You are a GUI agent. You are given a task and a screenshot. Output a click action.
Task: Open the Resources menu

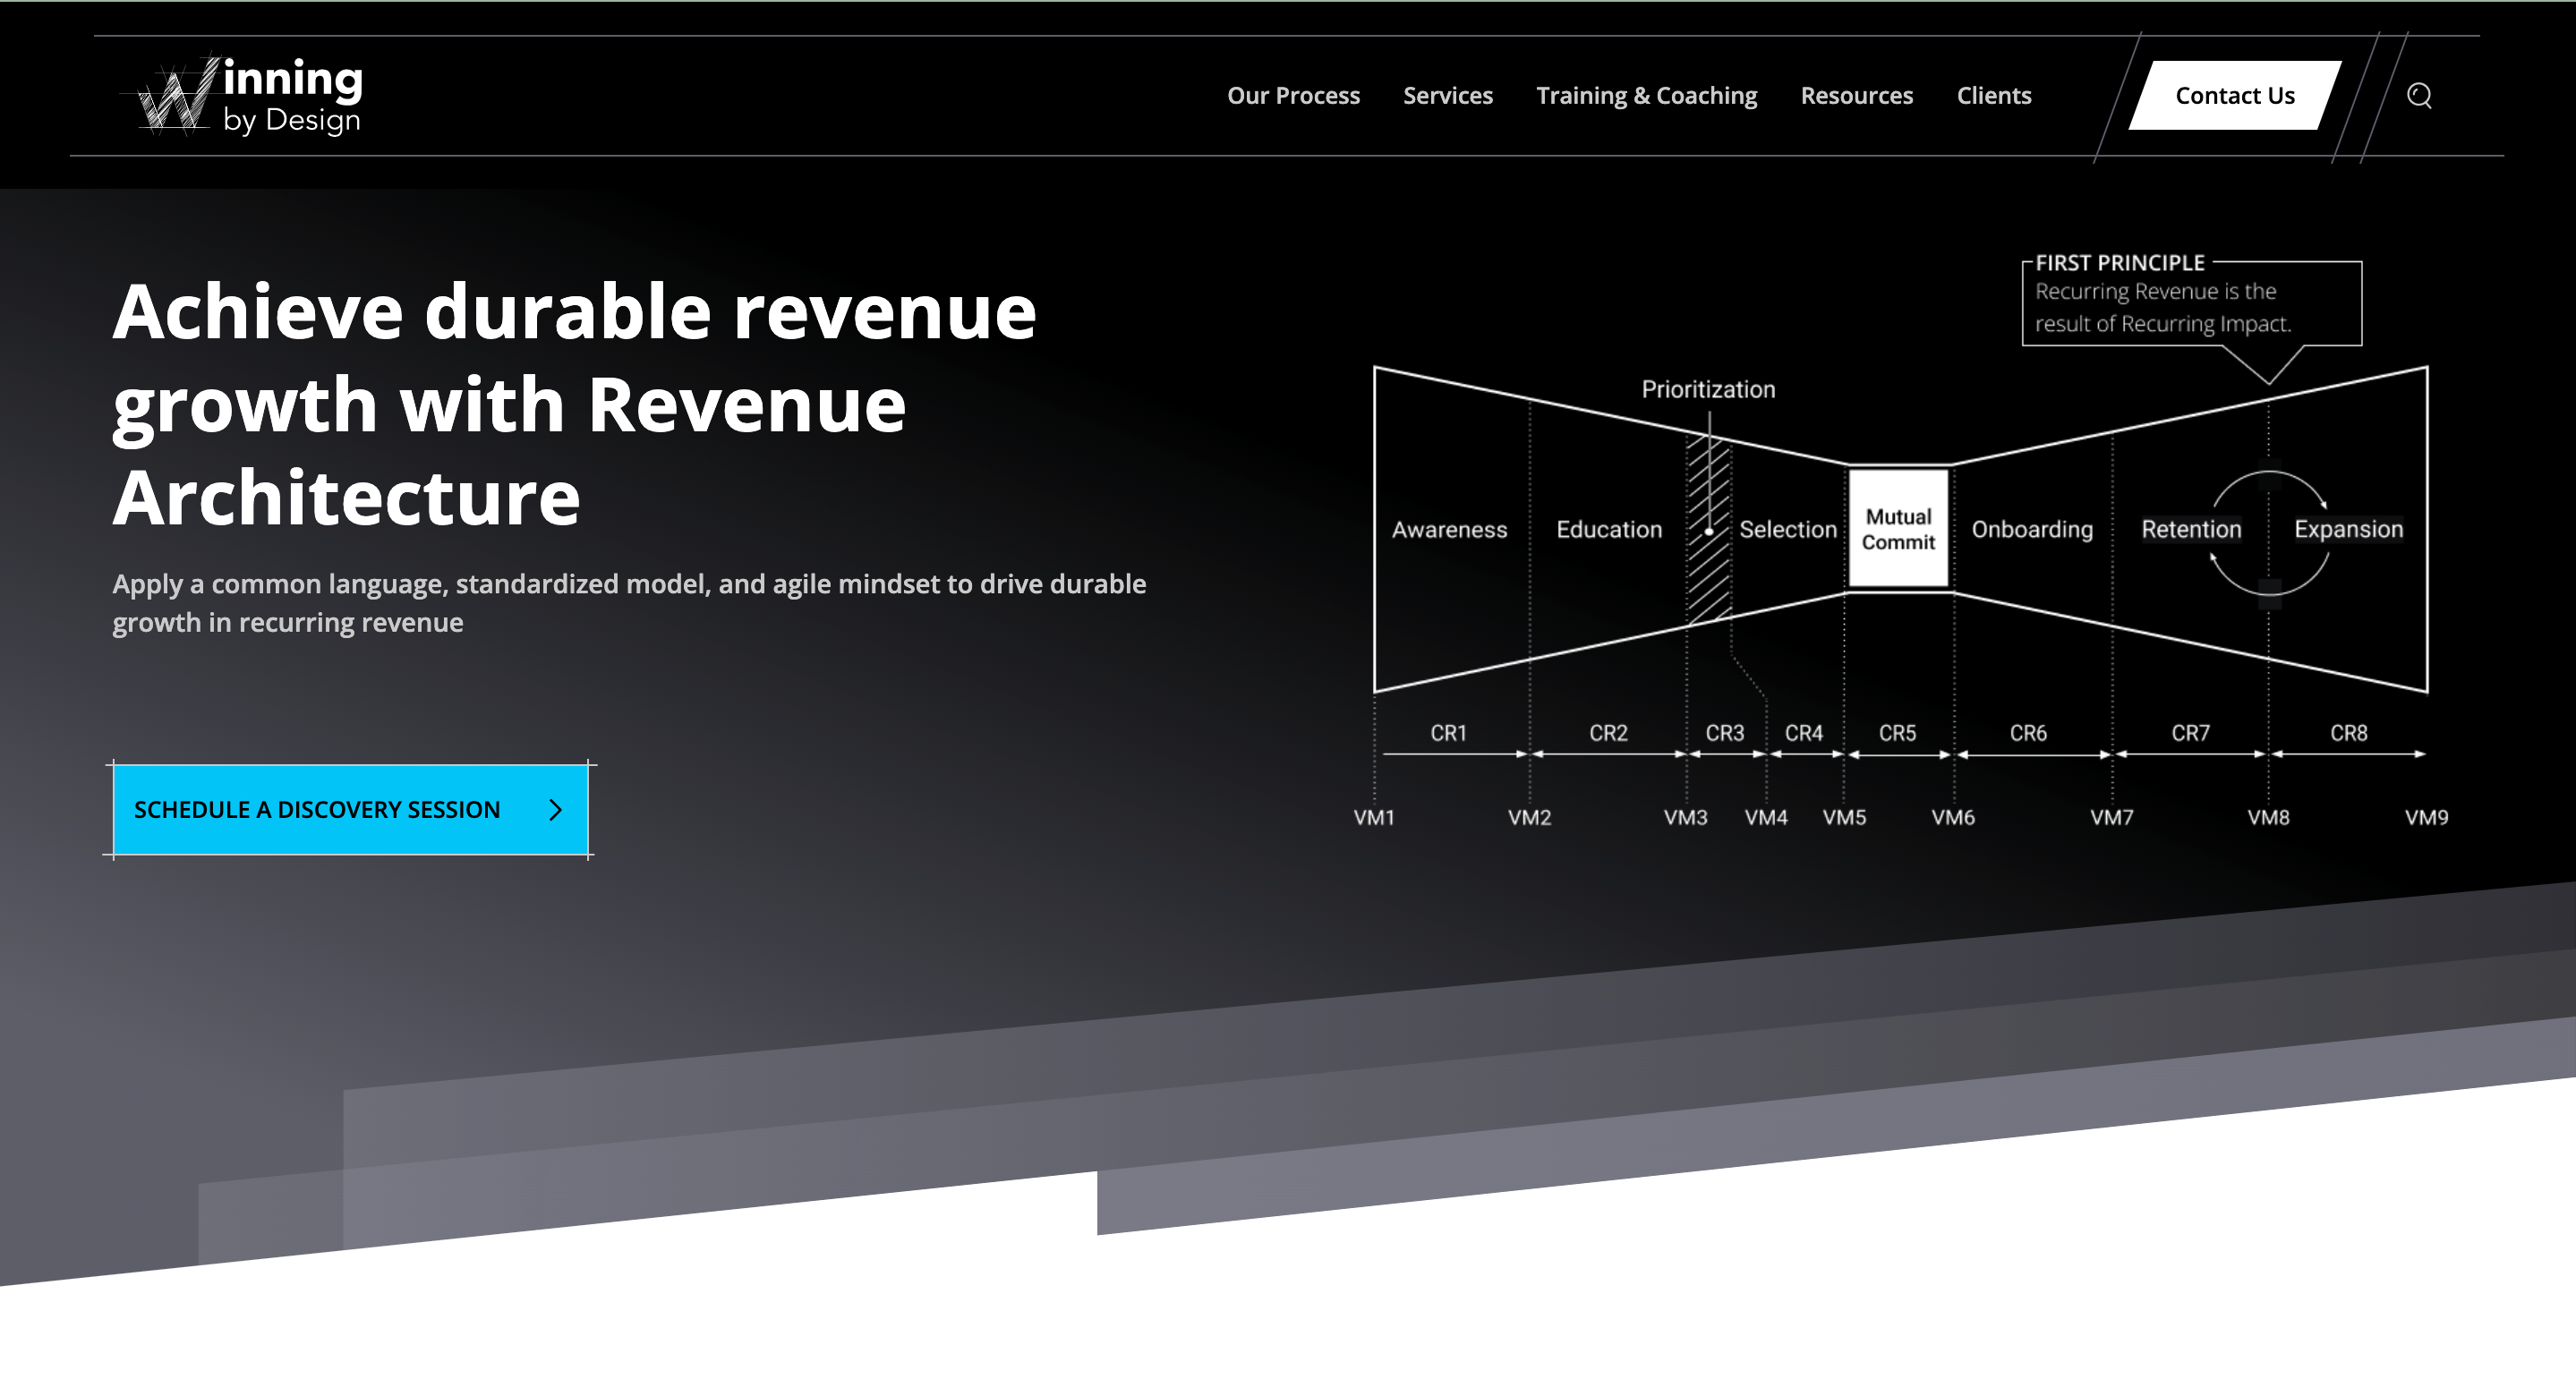(1856, 96)
